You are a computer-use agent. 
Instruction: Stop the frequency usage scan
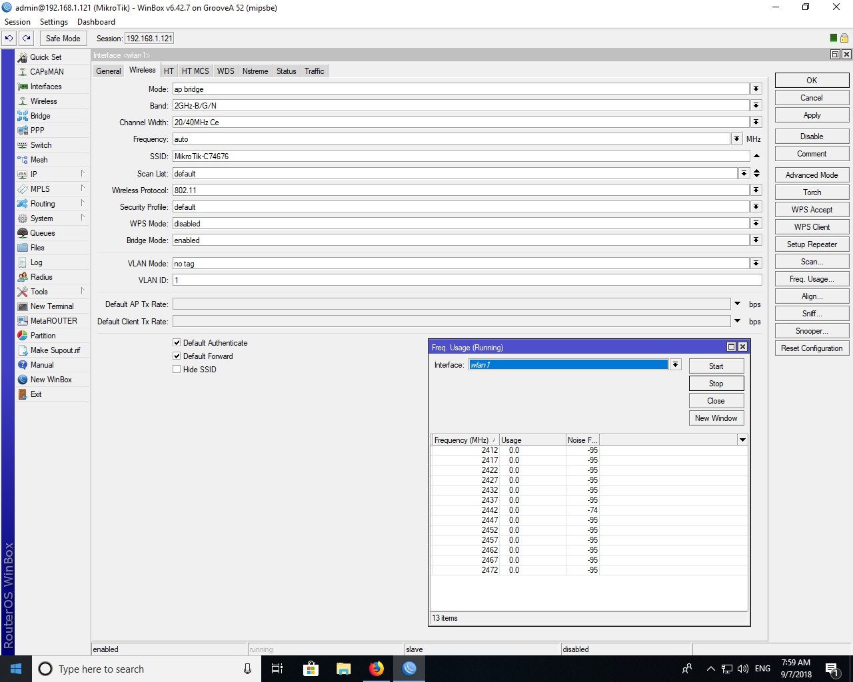point(716,384)
